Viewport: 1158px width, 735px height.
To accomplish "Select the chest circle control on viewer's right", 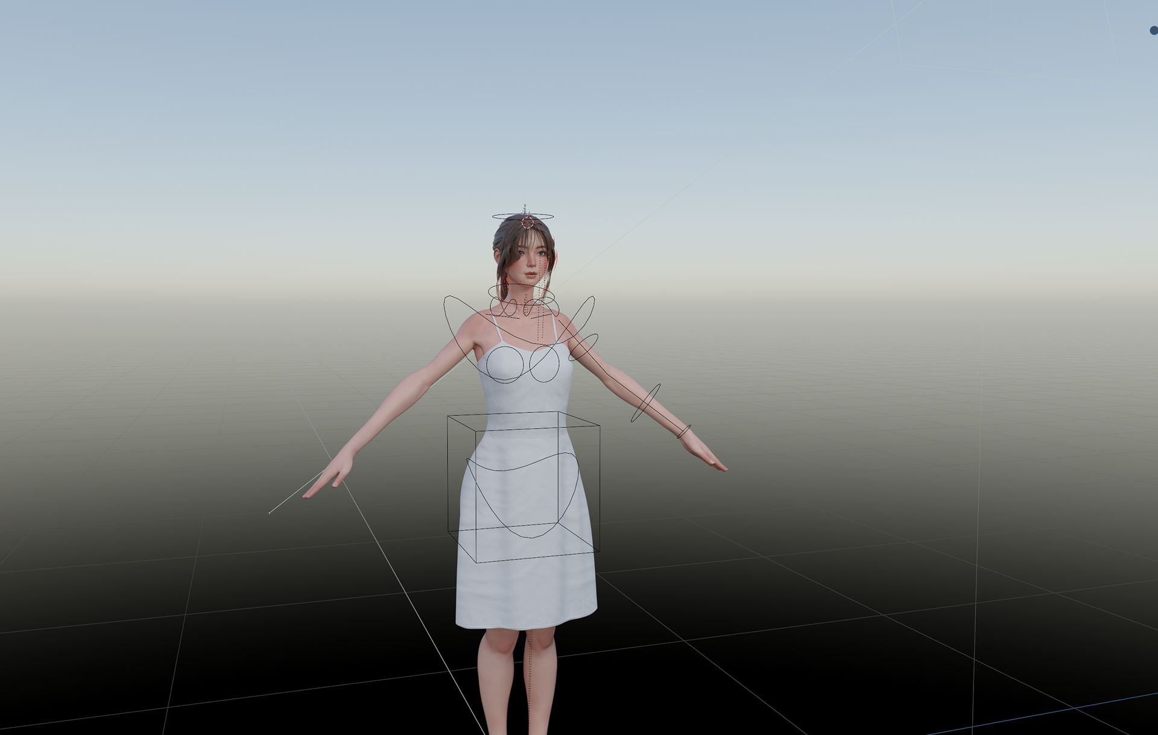I will coord(544,364).
